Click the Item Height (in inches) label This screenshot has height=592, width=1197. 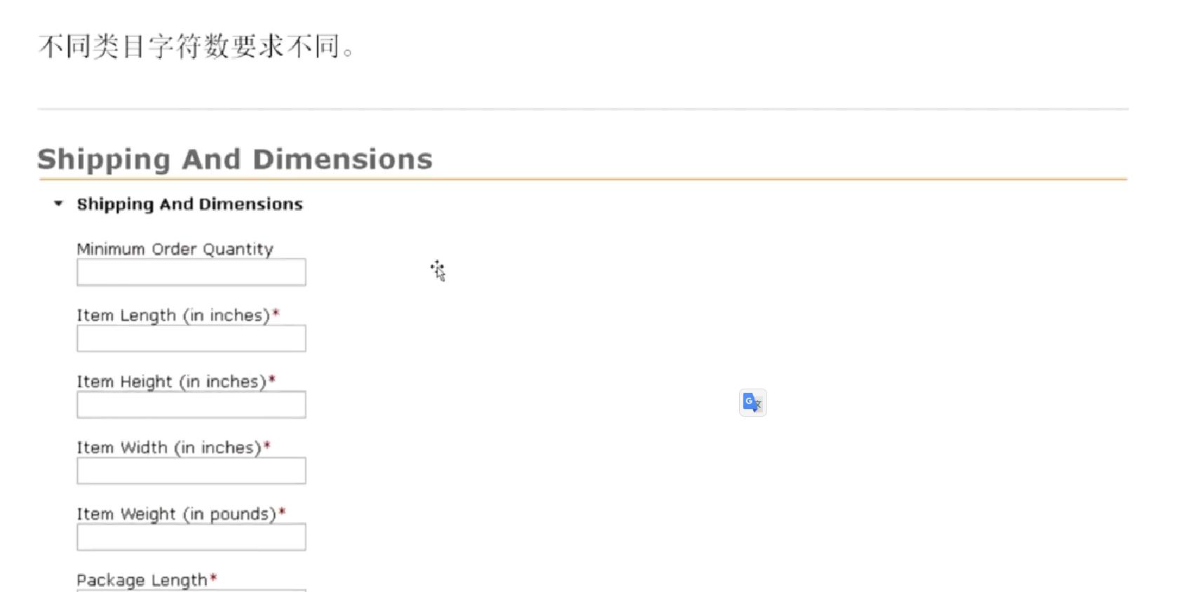pos(171,382)
